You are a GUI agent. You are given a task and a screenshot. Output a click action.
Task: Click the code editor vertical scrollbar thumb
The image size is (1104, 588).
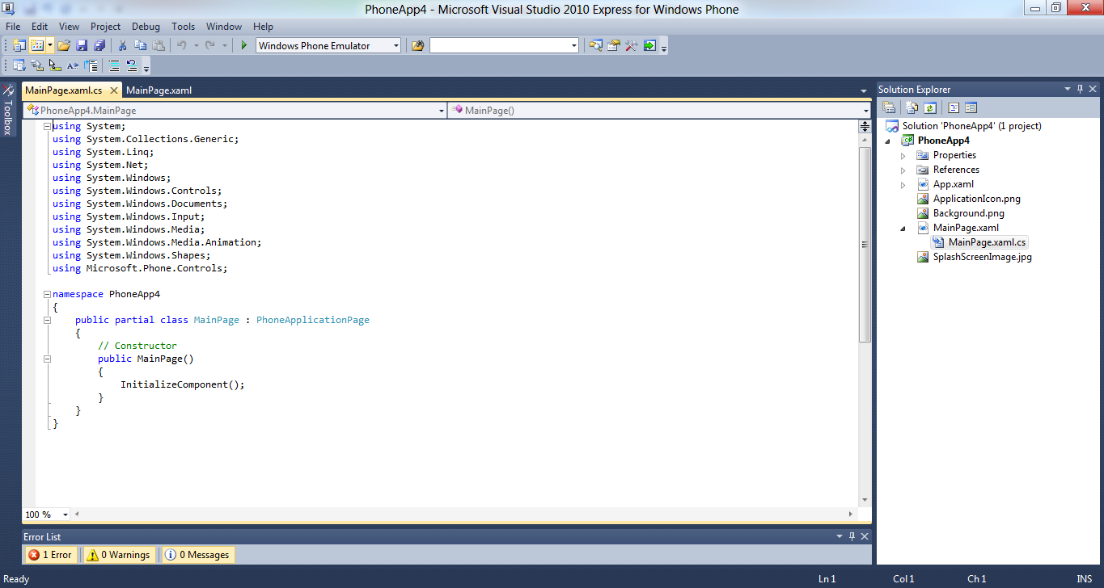coord(865,245)
